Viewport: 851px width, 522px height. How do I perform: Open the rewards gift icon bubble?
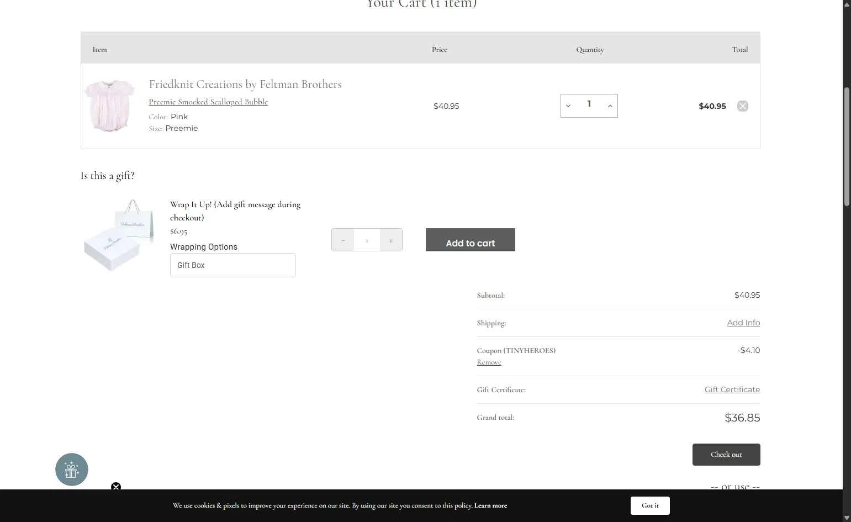[x=72, y=470]
